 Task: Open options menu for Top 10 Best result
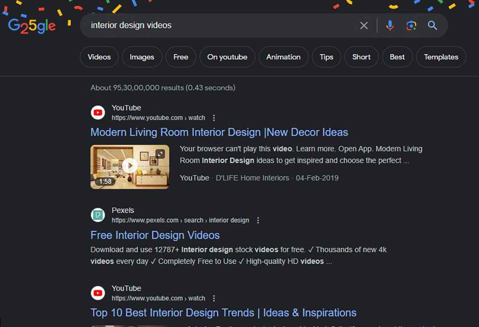point(214,298)
